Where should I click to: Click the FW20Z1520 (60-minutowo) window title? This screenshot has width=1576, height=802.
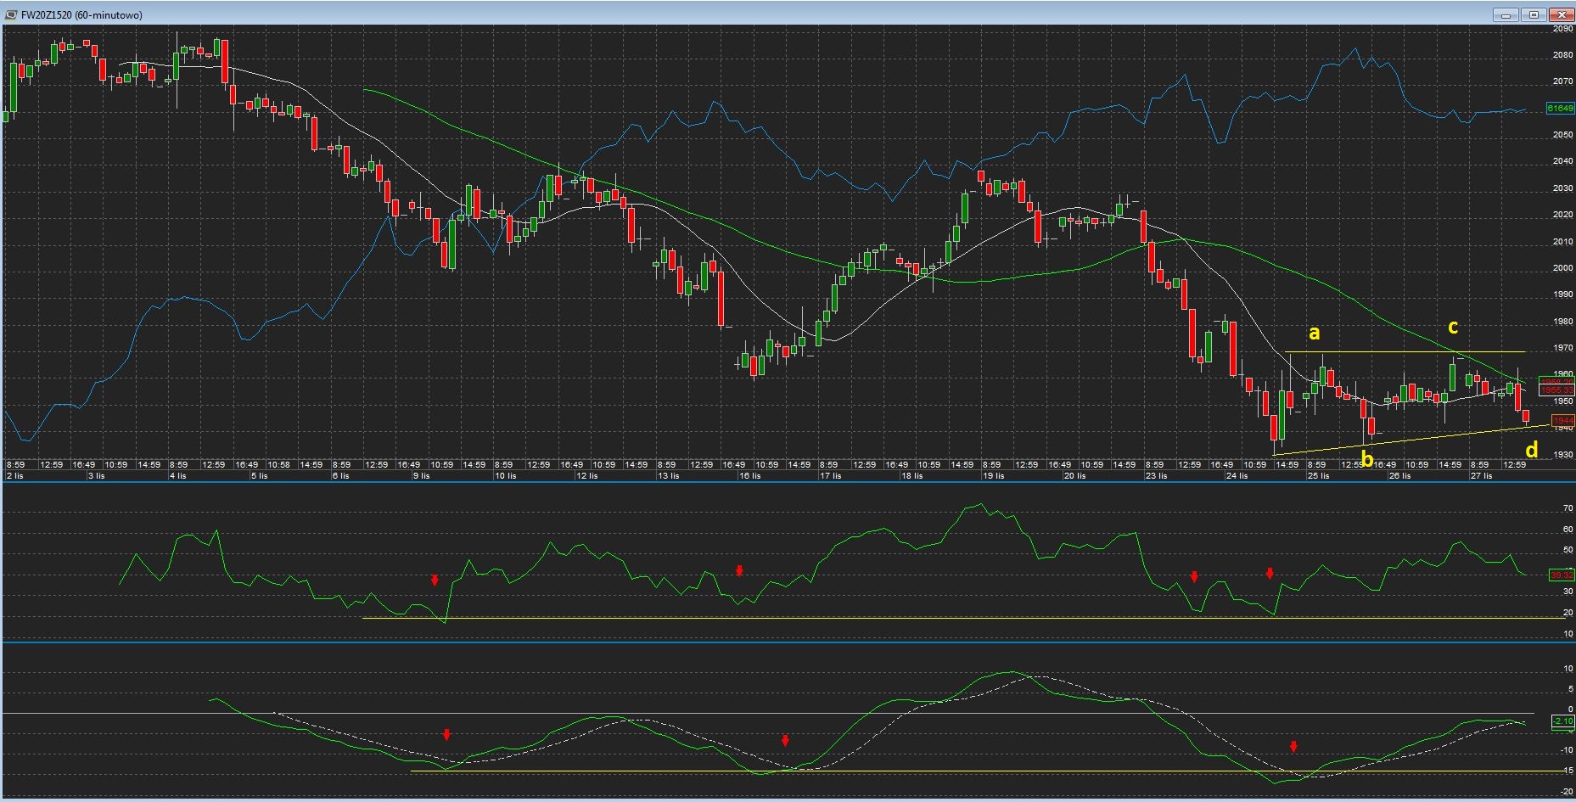coord(81,14)
